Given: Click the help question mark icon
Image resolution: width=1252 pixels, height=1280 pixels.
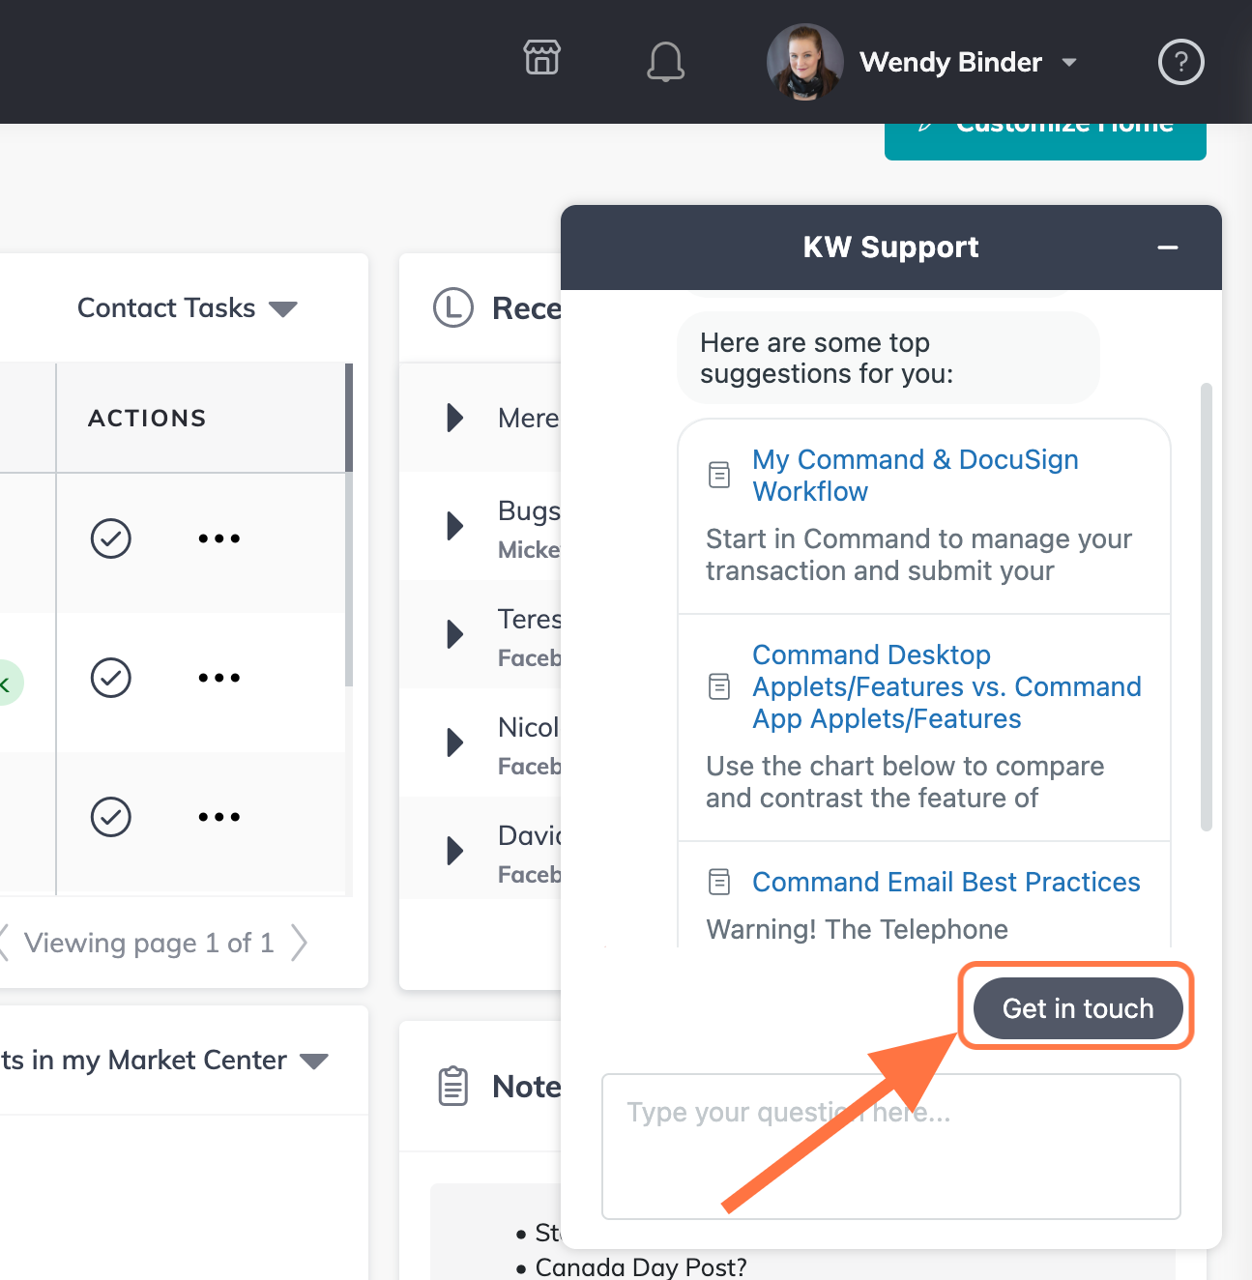Looking at the screenshot, I should pyautogui.click(x=1180, y=62).
